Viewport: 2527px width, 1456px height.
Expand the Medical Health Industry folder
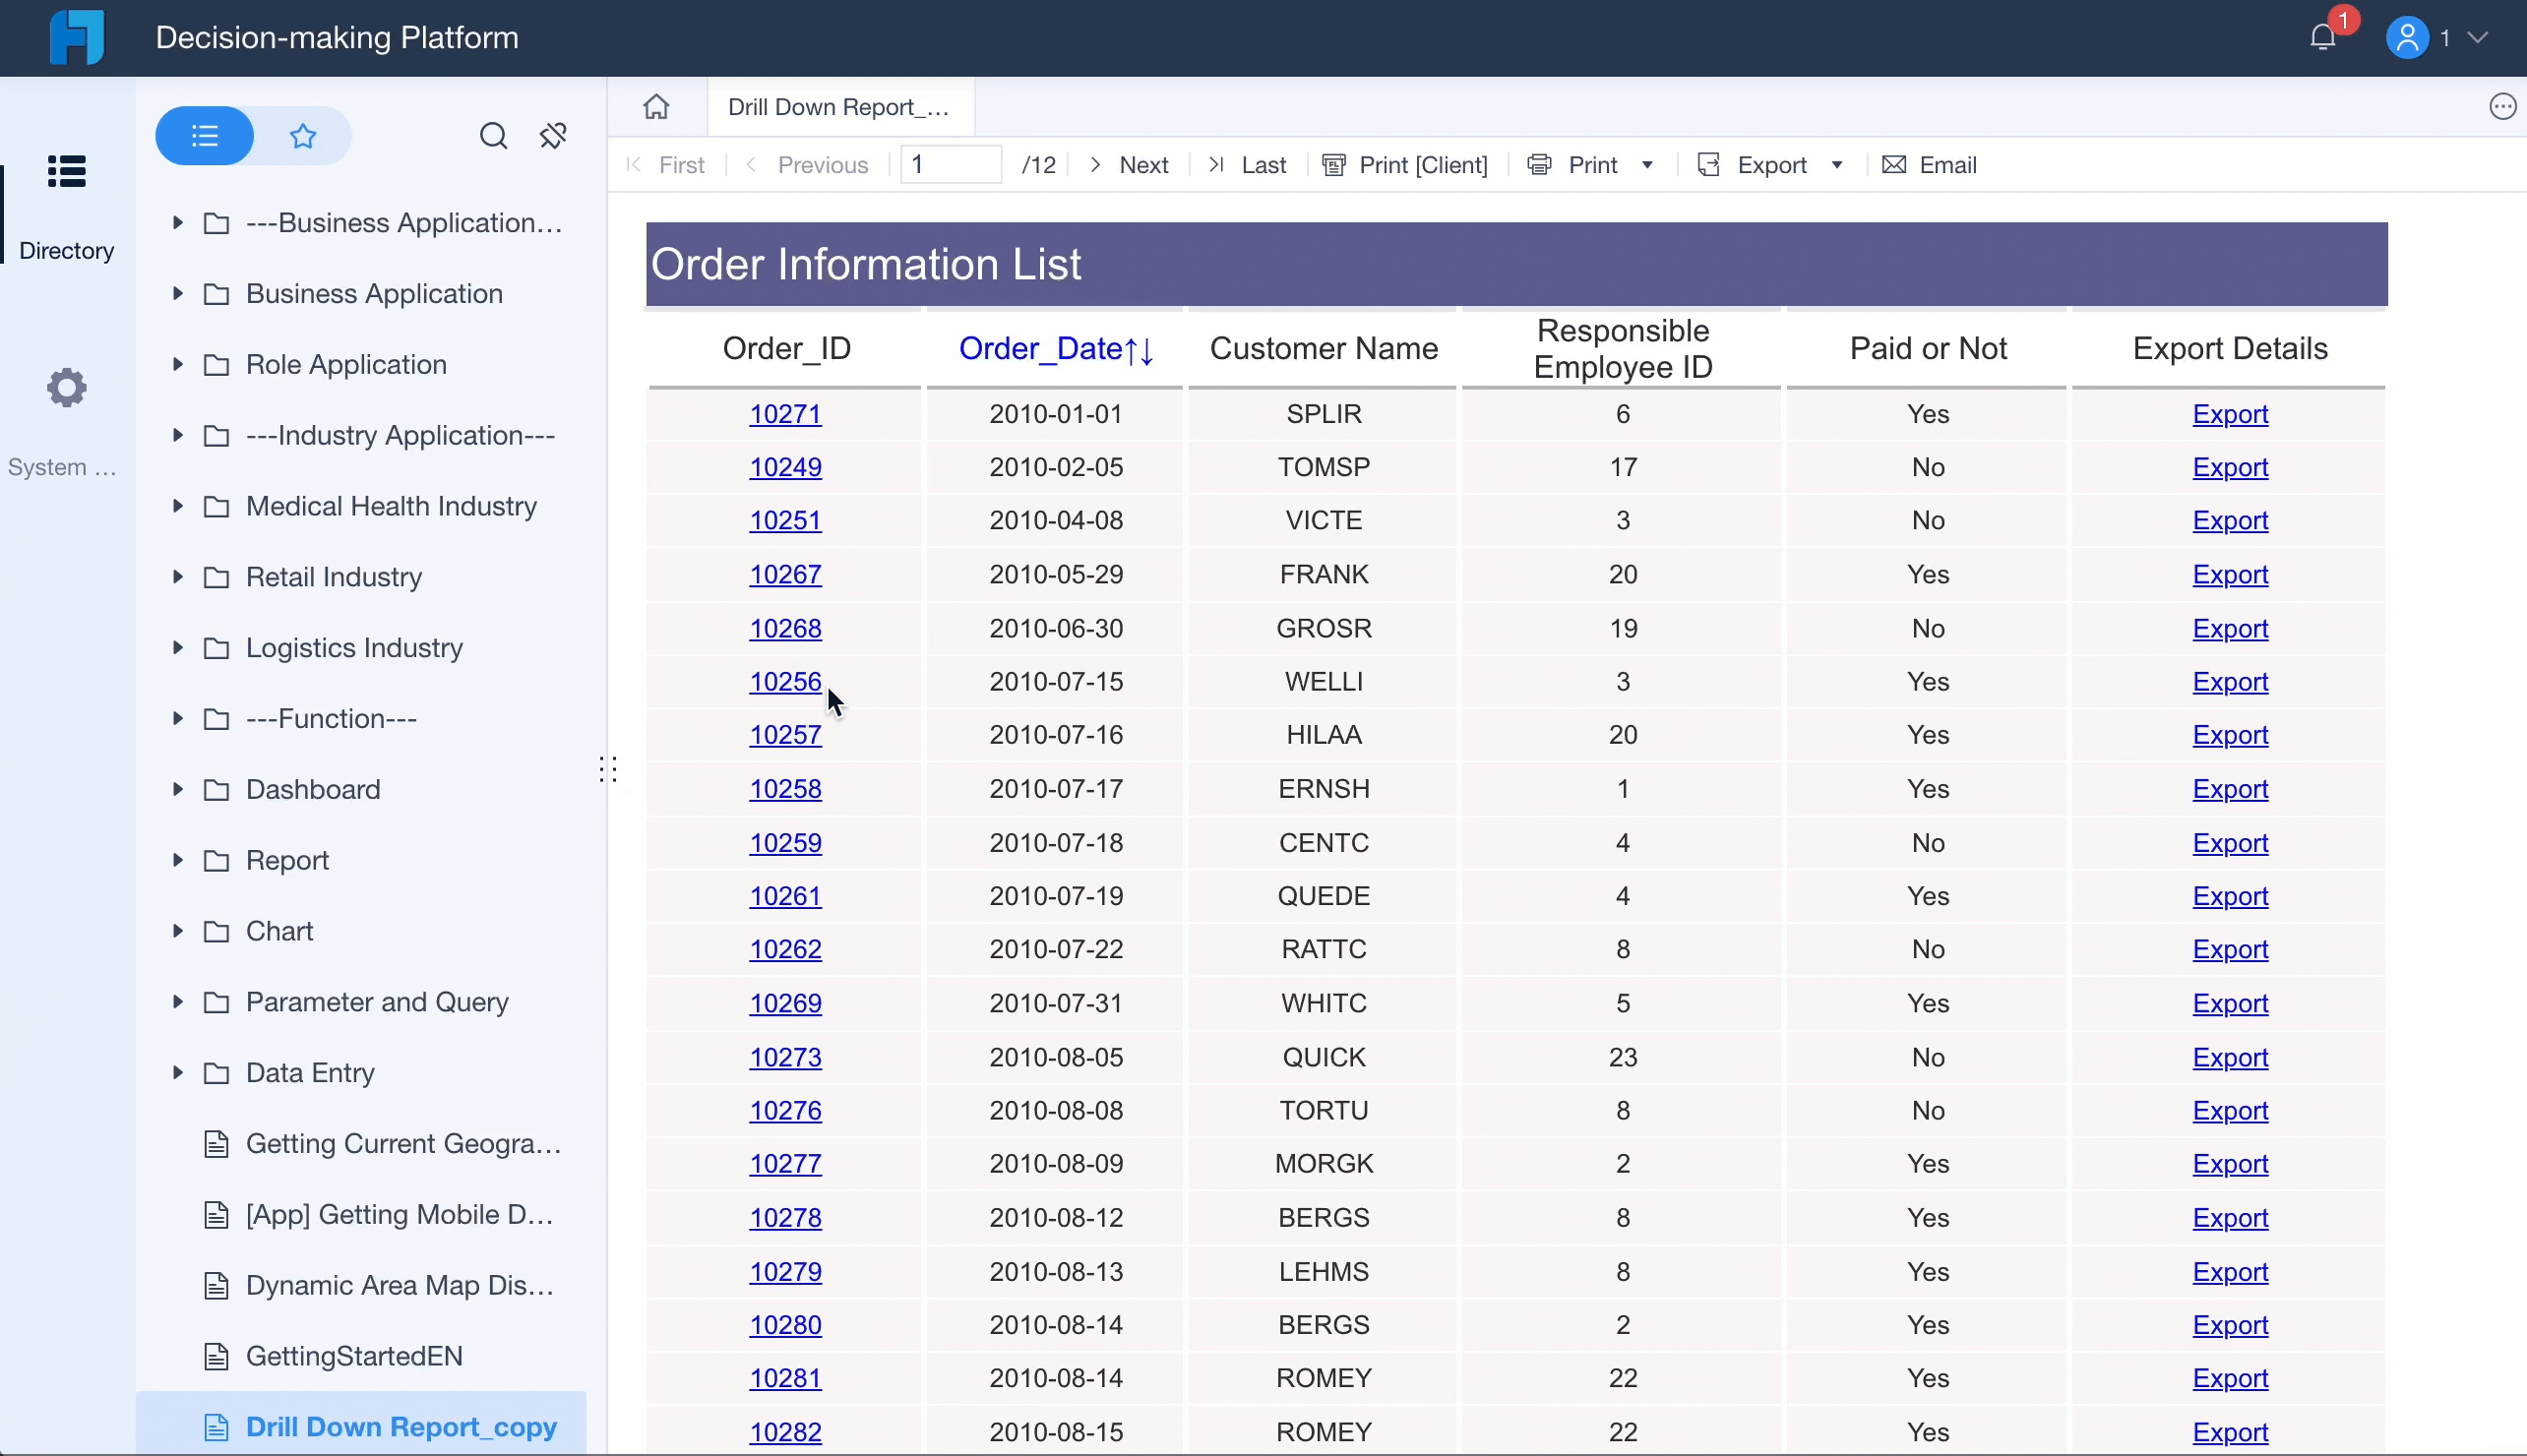(177, 506)
